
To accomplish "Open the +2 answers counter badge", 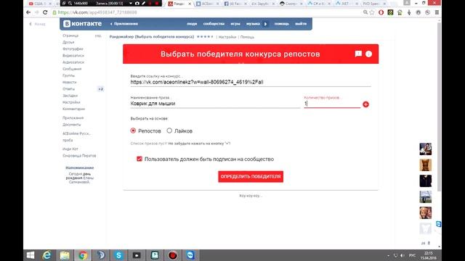I will pyautogui.click(x=100, y=89).
